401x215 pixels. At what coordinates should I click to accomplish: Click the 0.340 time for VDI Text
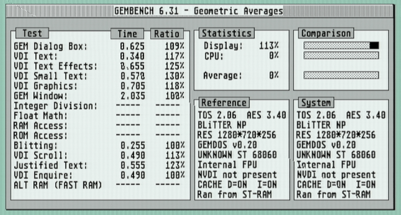132,56
